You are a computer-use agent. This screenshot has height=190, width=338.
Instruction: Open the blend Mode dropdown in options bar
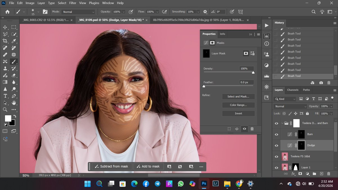point(79,12)
